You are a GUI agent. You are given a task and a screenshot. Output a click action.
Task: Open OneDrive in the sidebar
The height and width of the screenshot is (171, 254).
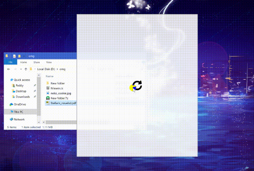point(20,105)
